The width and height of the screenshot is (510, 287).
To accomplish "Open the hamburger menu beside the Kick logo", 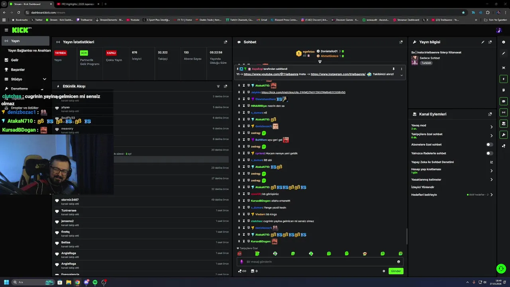I will coord(6,30).
